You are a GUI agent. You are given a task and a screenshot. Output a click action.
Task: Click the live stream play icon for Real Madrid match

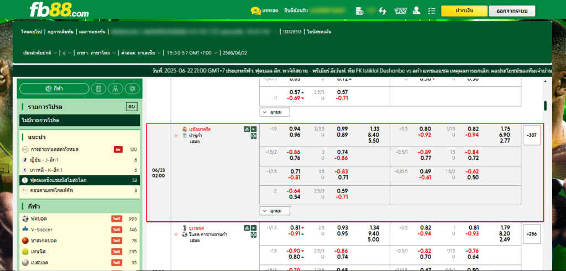pyautogui.click(x=254, y=129)
